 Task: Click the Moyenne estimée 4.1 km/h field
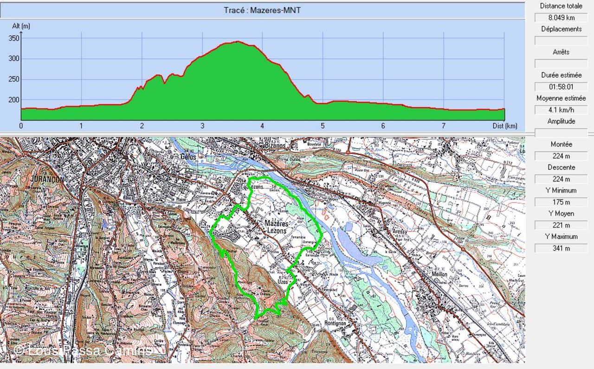[x=561, y=110]
